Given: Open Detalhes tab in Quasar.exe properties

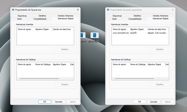Looking at the screenshot, I should pos(42,16).
